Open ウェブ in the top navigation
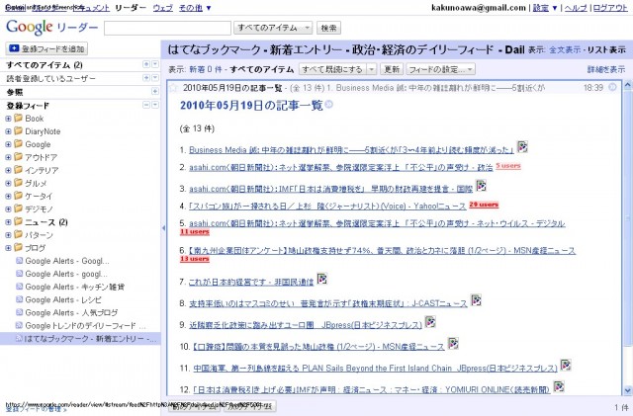The image size is (633, 416). pyautogui.click(x=162, y=8)
